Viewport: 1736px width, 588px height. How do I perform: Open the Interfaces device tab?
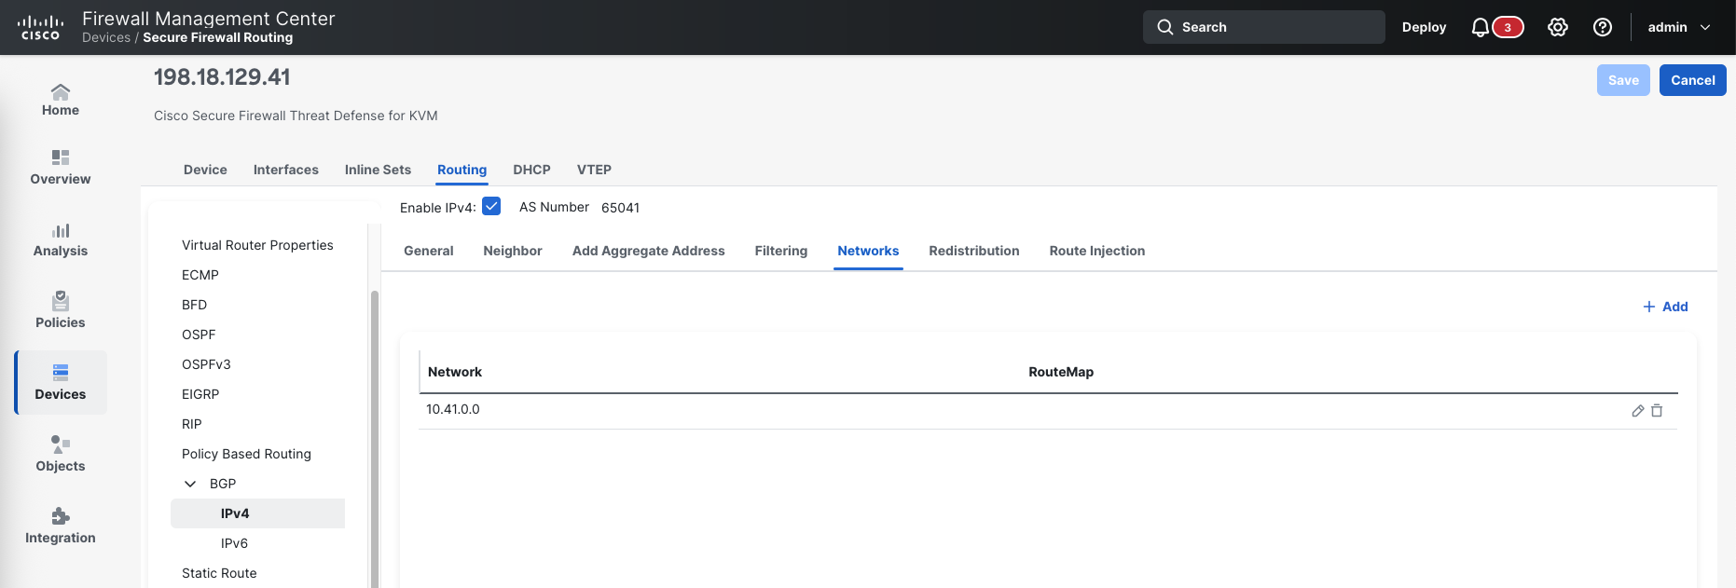tap(285, 170)
